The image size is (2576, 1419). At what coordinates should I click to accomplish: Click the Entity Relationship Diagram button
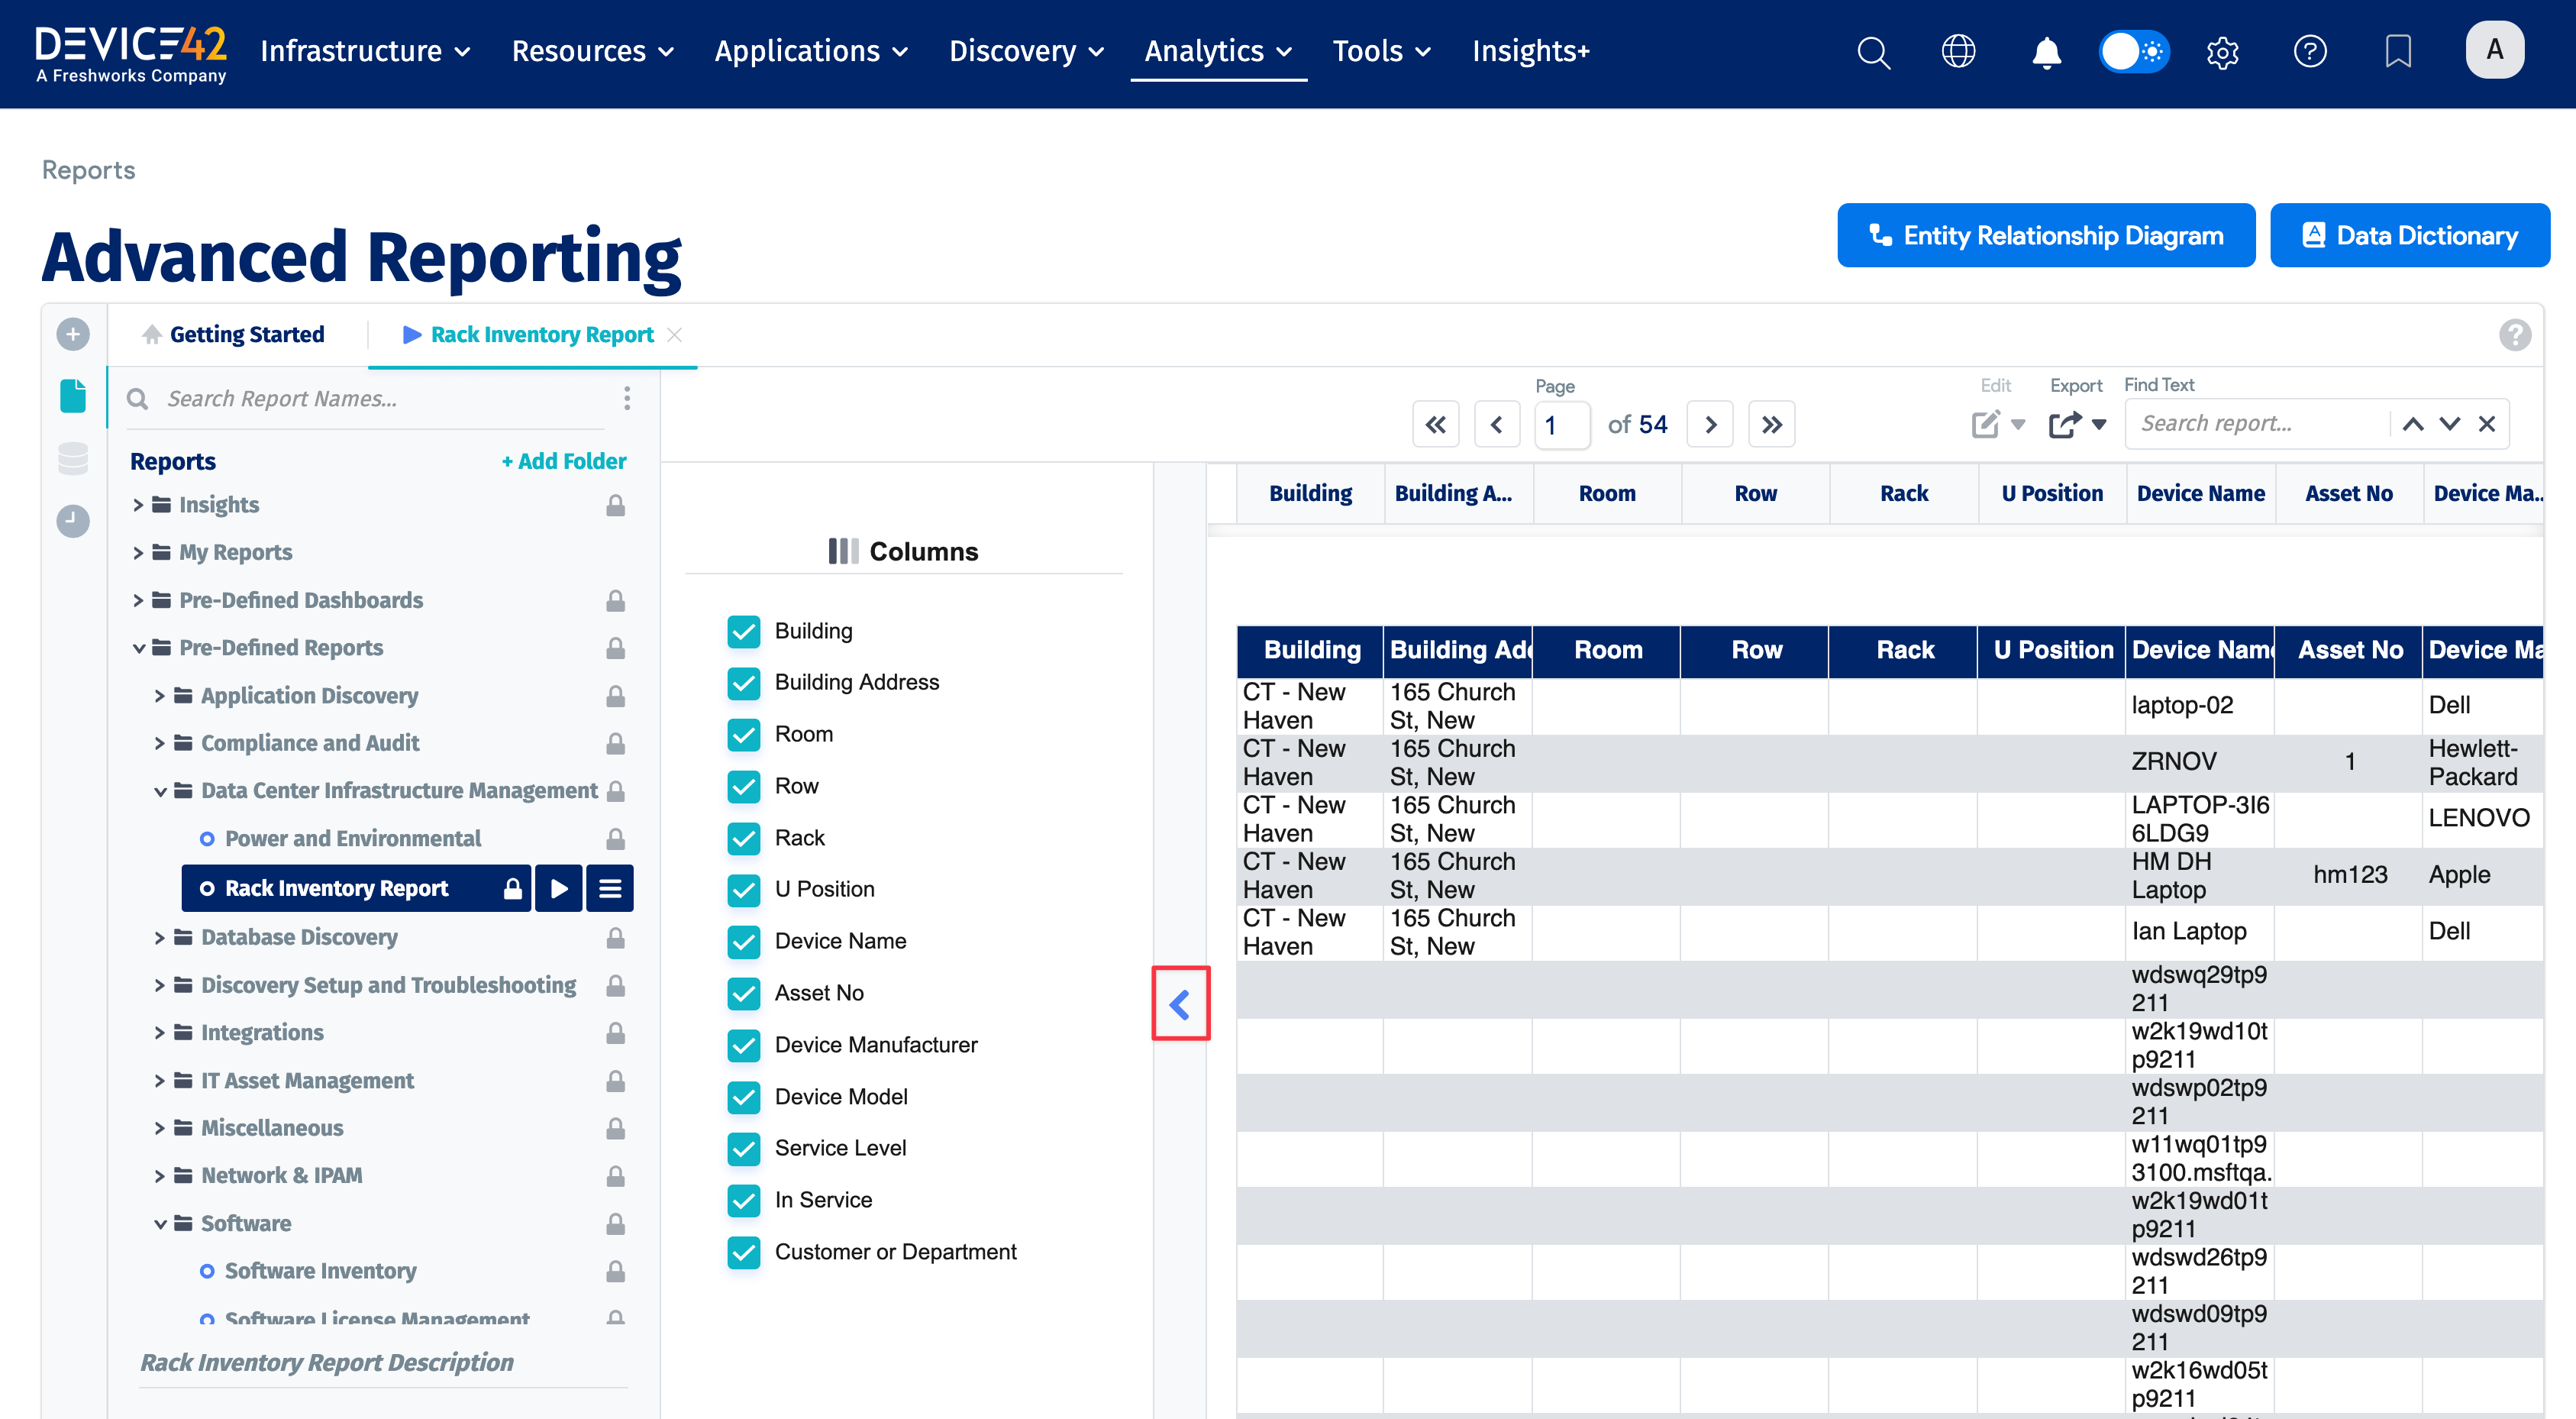[2045, 235]
